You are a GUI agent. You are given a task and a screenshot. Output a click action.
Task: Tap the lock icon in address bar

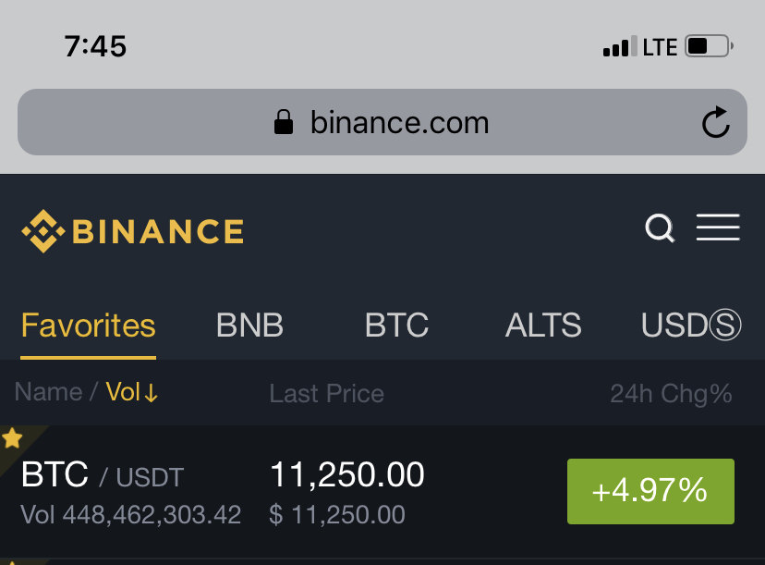pos(284,122)
